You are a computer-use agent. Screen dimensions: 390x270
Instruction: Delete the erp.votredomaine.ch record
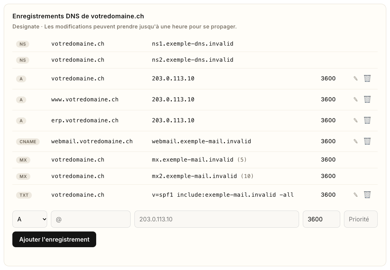368,120
